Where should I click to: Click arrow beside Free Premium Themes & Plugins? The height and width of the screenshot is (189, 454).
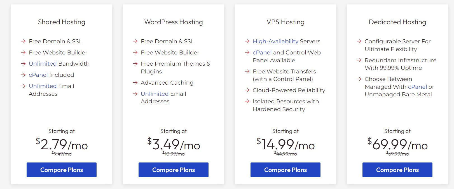tap(135, 64)
